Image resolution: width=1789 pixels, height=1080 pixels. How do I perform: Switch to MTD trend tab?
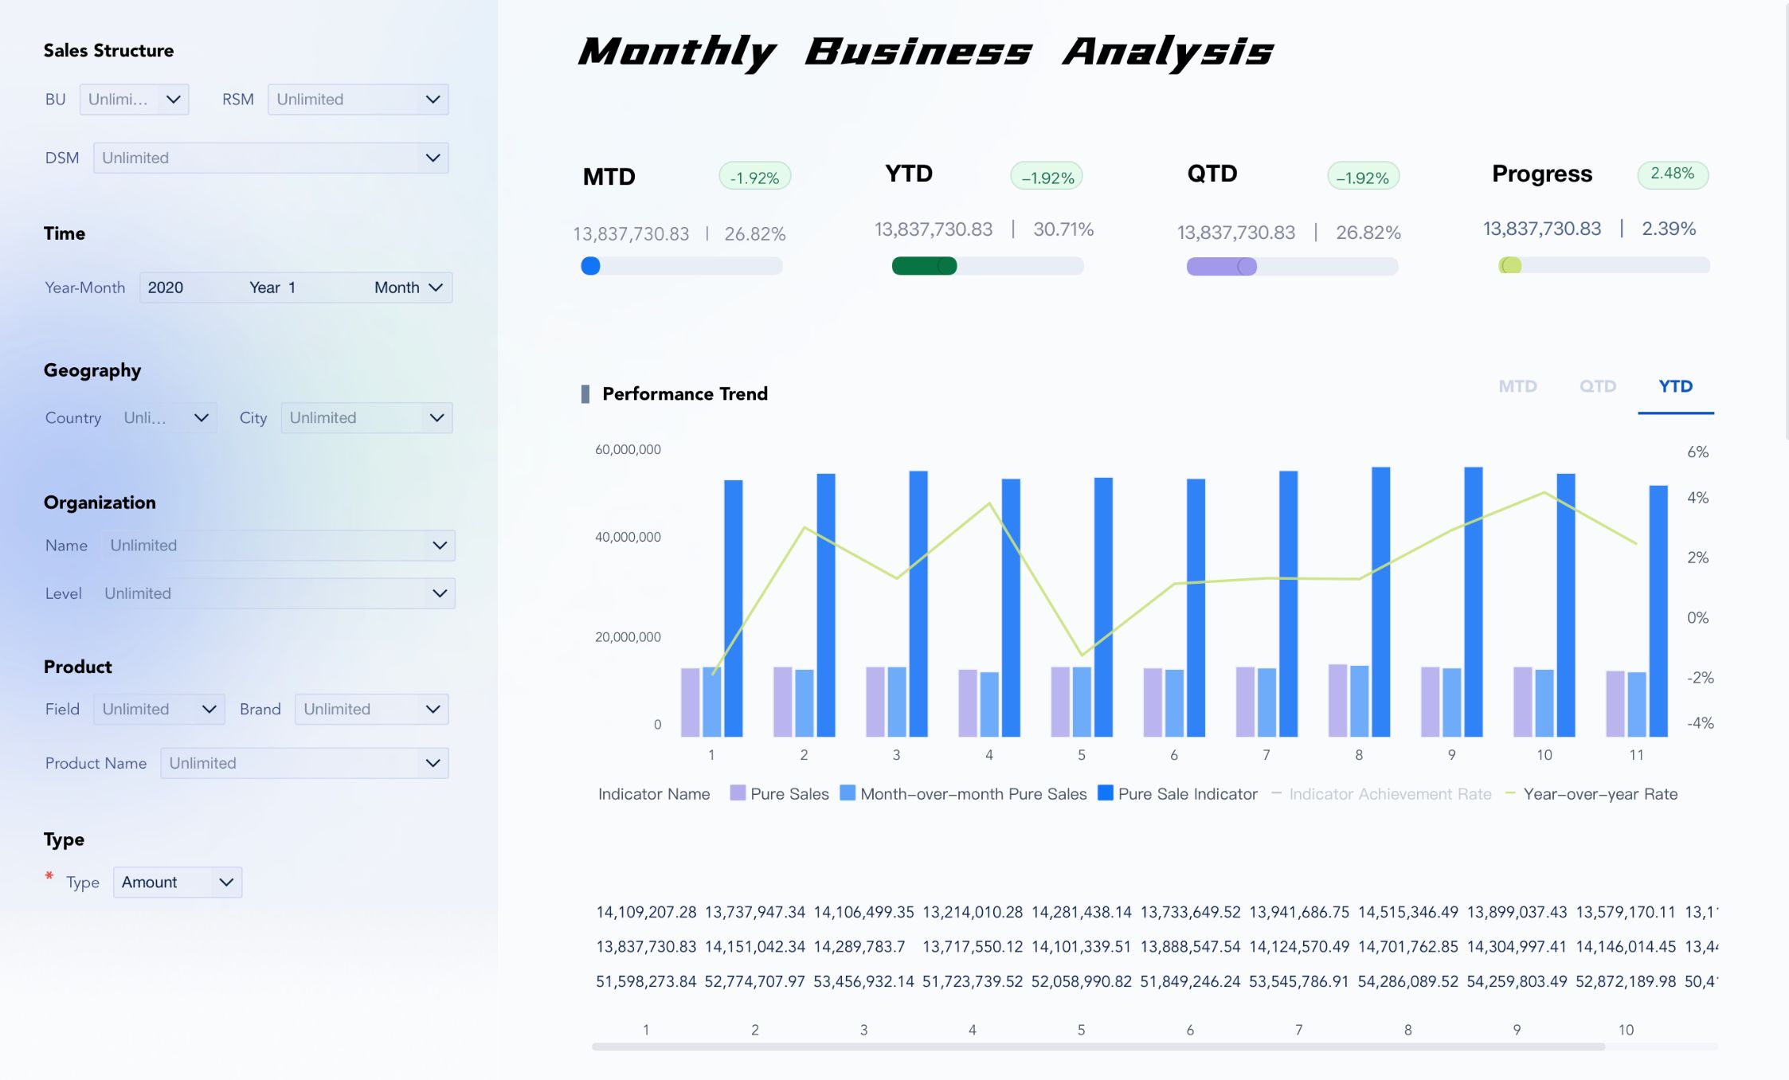1517,386
